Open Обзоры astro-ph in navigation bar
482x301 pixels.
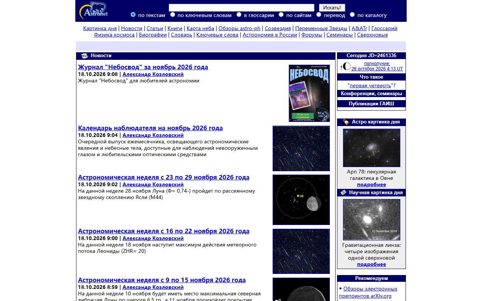pos(239,28)
